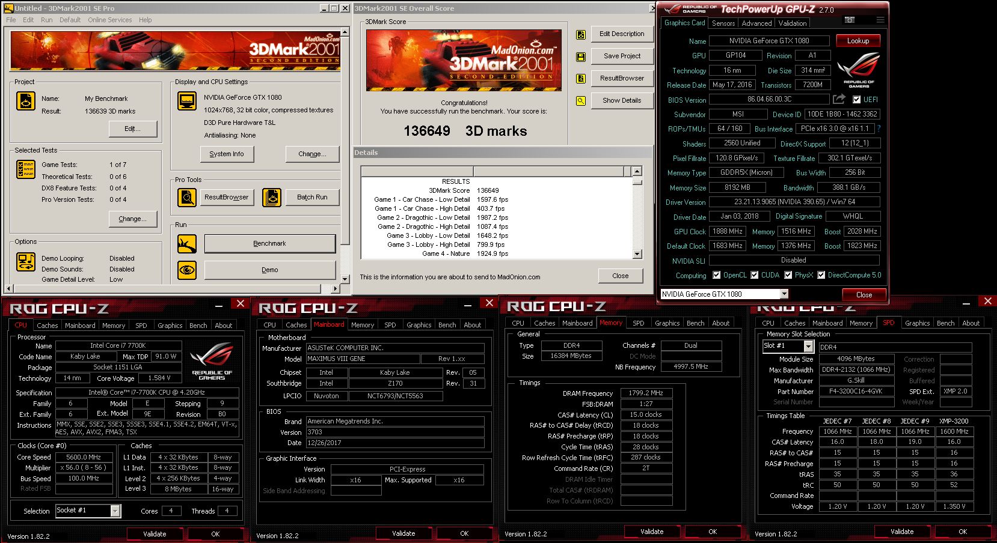Viewport: 997px width, 543px height.
Task: Click the Project name icon in 3DMark2001
Action: click(x=26, y=101)
